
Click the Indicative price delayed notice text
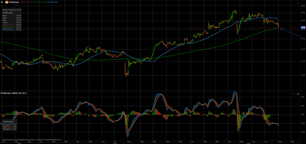tap(18, 139)
